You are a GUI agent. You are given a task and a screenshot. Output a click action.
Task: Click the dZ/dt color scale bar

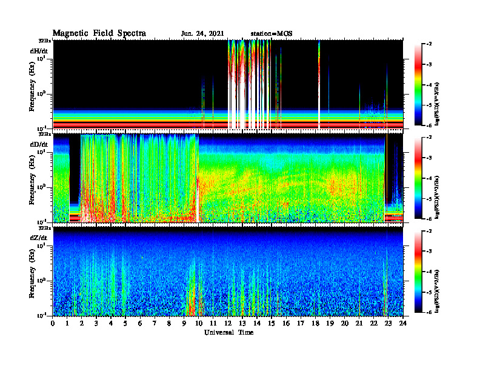coord(418,272)
